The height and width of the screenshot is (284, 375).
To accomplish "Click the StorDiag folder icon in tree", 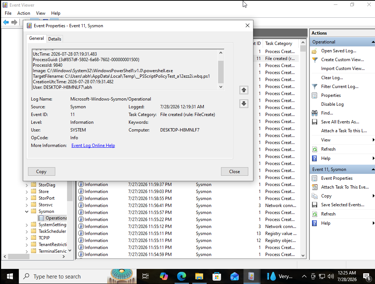I will pyautogui.click(x=34, y=185).
